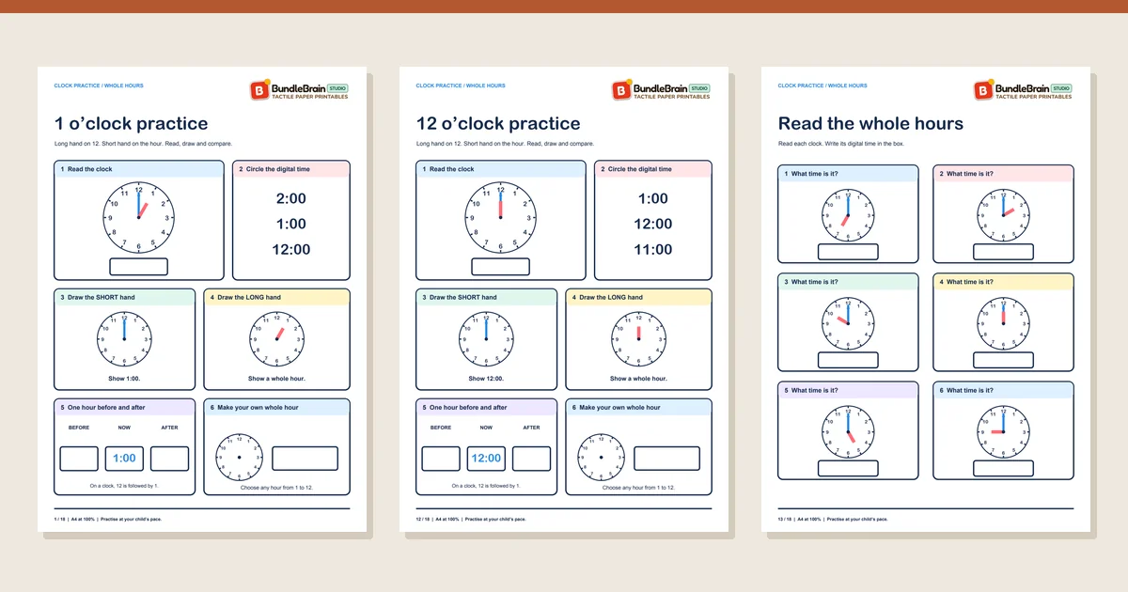This screenshot has width=1128, height=592.
Task: Select the 'Show 12:00.' caption
Action: [486, 379]
